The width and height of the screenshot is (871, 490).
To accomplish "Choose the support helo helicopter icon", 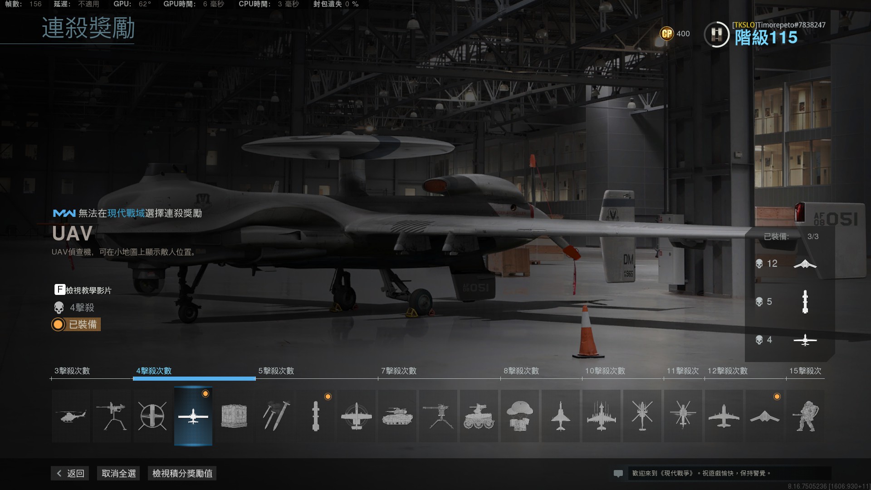I will coord(683,416).
